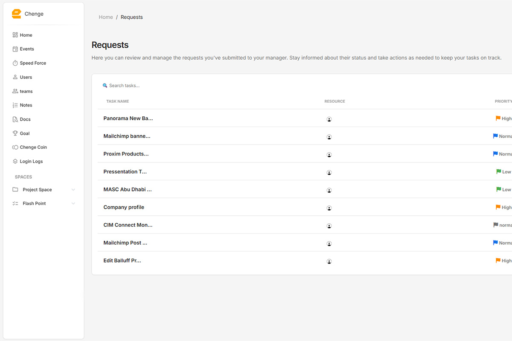Open the Chenge Coin icon
Image resolution: width=512 pixels, height=341 pixels.
click(x=15, y=147)
